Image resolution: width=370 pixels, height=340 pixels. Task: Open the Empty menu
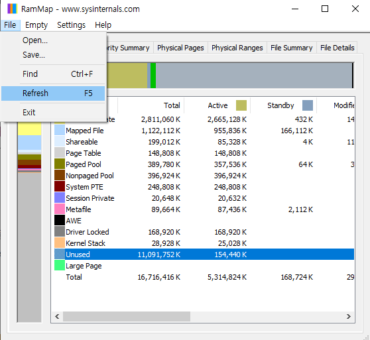pyautogui.click(x=36, y=25)
